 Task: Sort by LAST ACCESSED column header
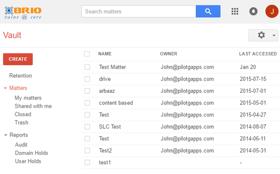258,54
